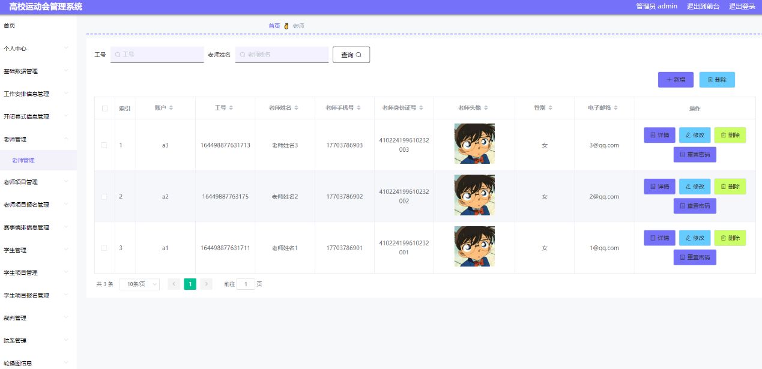Open 详情 for teacher a3
Viewport: 762px width, 369px height.
(659, 135)
